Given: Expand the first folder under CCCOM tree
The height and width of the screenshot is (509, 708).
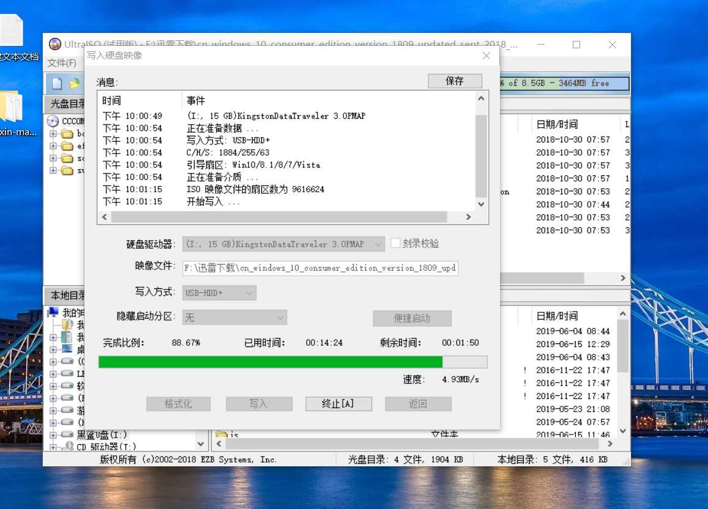Looking at the screenshot, I should [53, 133].
